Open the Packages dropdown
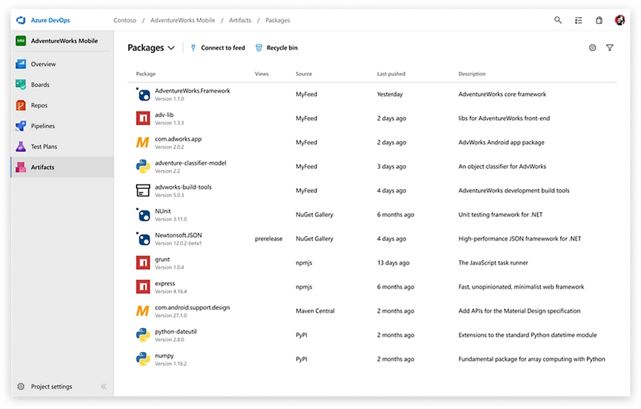 point(171,48)
